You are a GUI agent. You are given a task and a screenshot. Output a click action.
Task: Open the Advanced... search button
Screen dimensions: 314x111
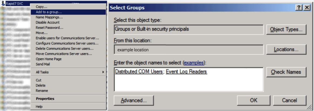point(134,100)
